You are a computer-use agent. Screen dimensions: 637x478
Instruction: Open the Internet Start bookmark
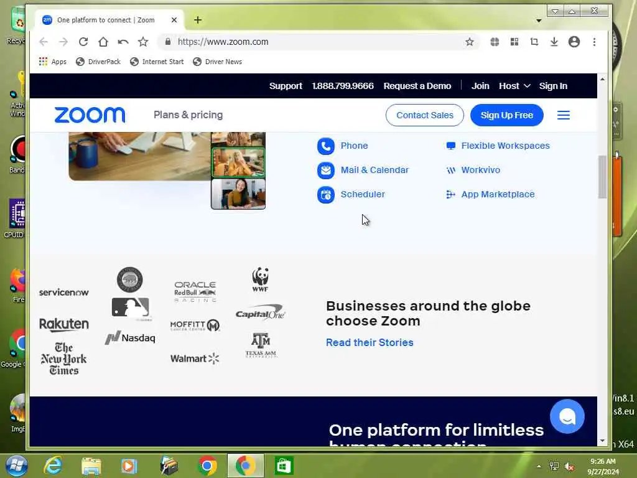pos(157,62)
